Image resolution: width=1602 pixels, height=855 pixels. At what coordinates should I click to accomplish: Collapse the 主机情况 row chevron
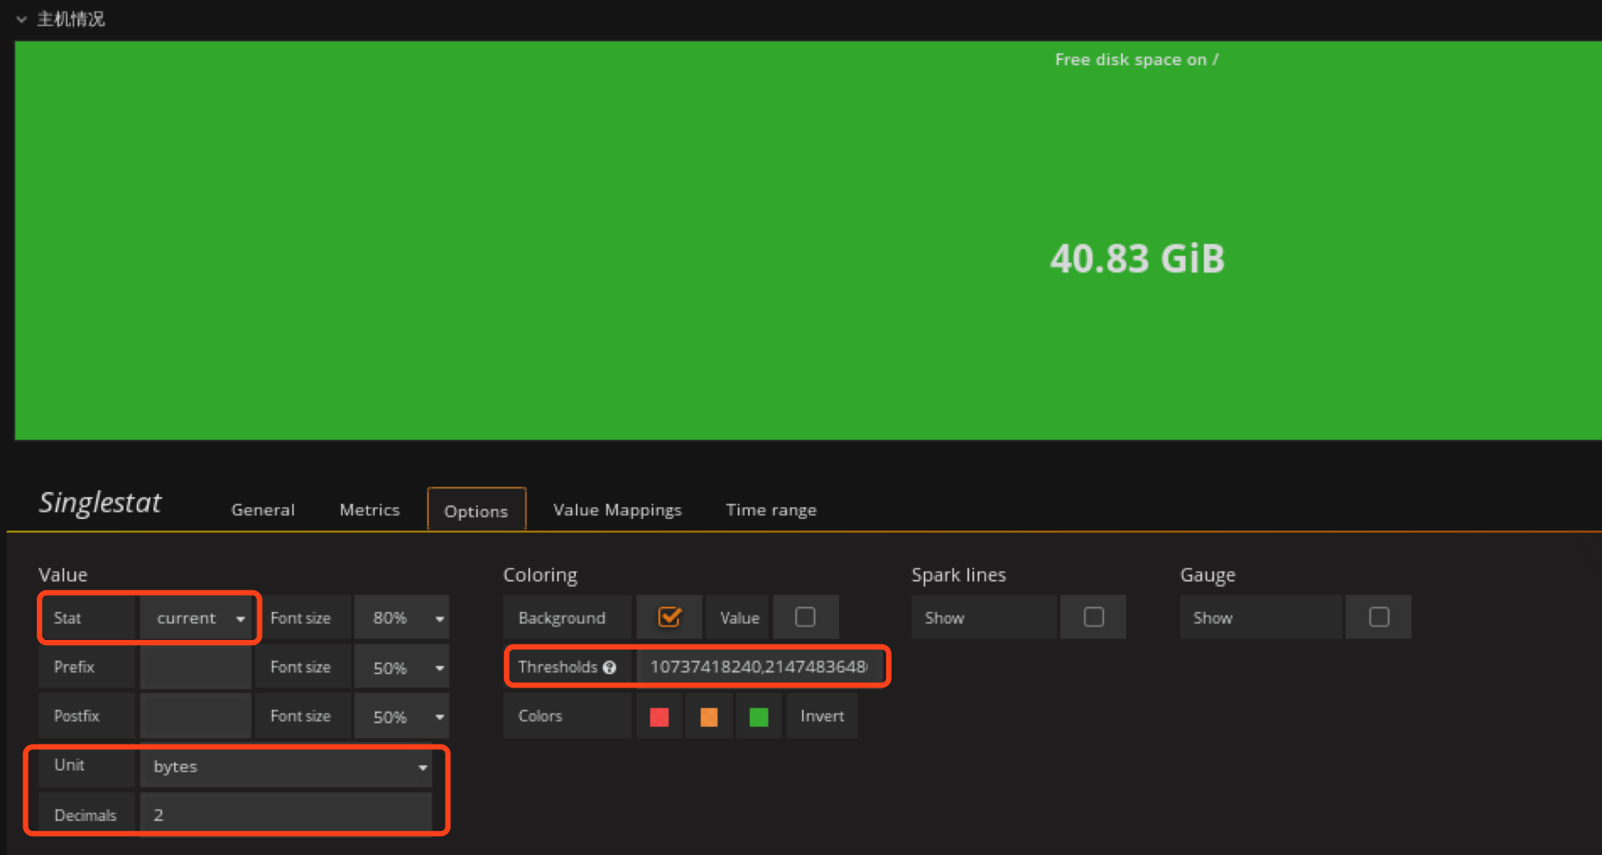click(x=22, y=19)
